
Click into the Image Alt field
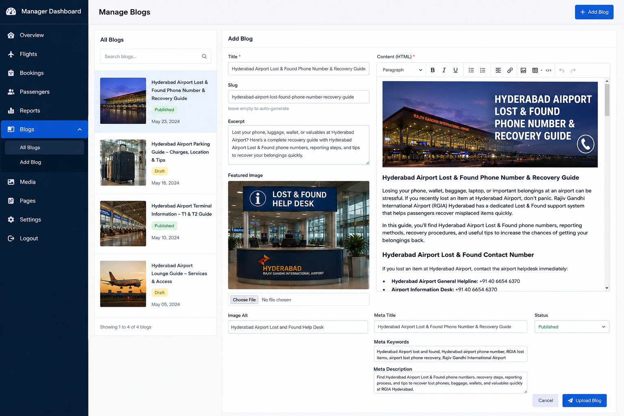pyautogui.click(x=298, y=327)
